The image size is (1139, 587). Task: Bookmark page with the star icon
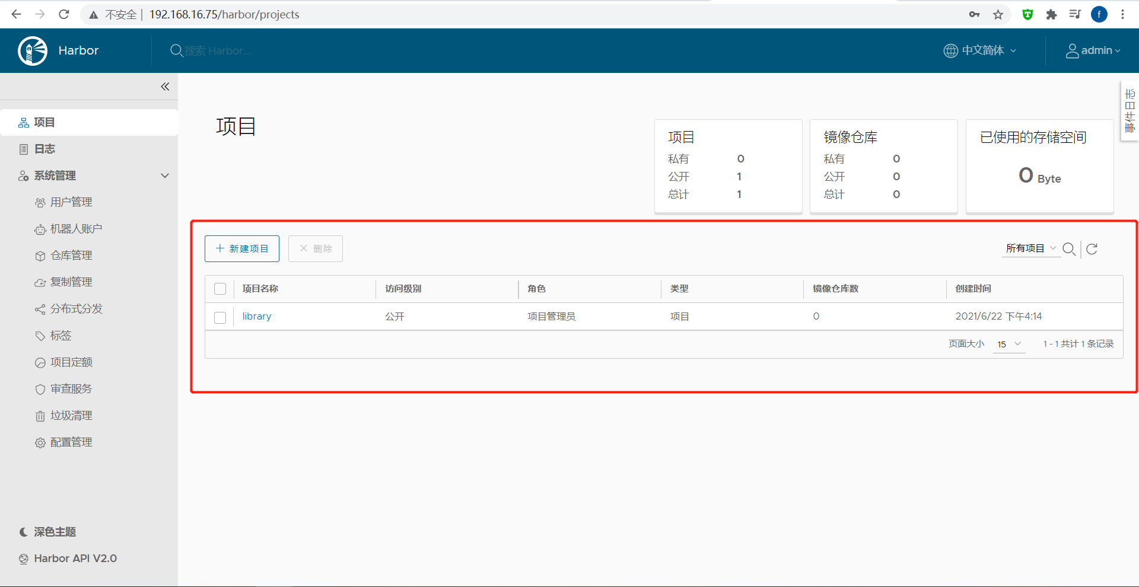pos(998,15)
